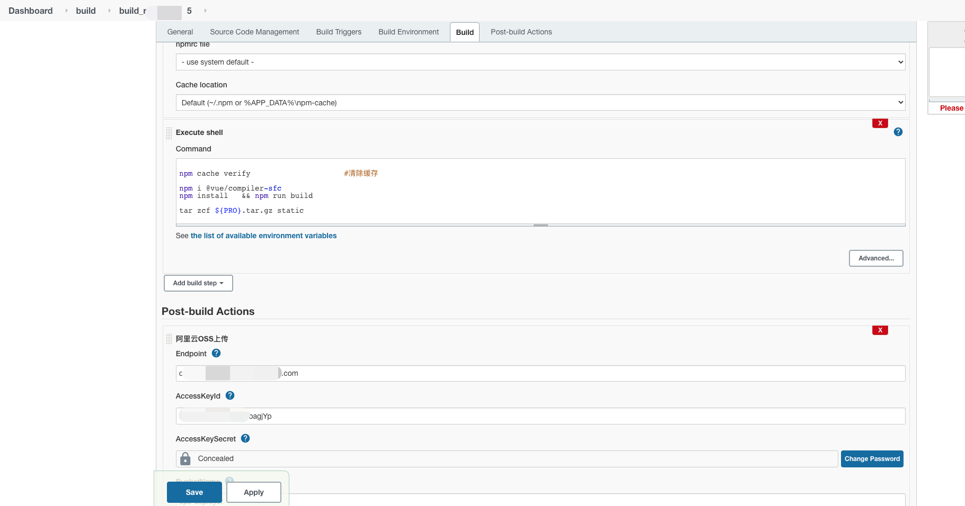Click the Change Password button
Screen dimensions: 965x506
click(x=872, y=459)
